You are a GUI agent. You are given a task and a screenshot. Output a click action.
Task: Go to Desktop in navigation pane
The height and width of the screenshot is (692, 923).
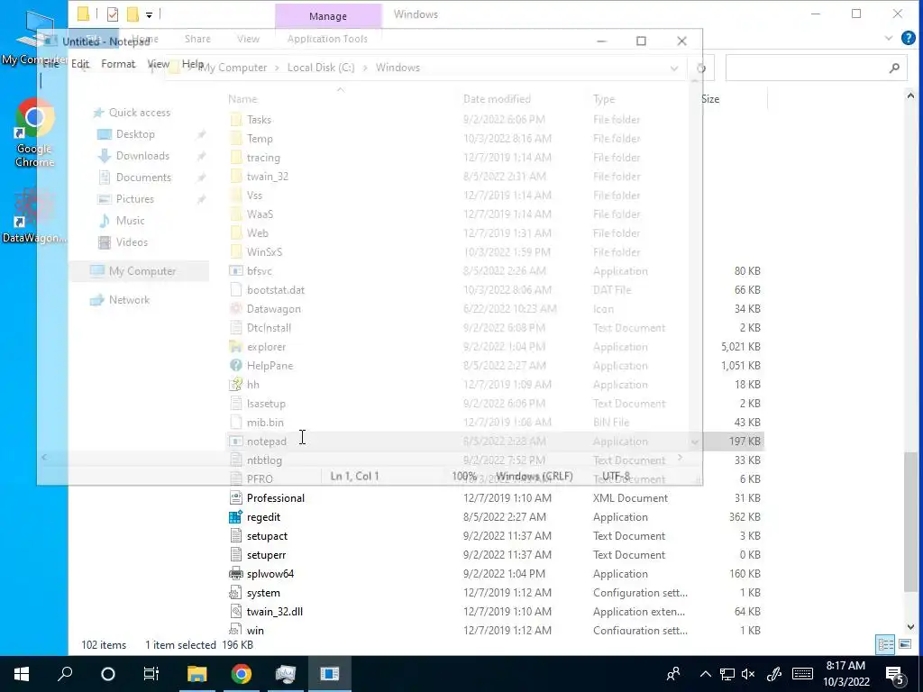135,134
